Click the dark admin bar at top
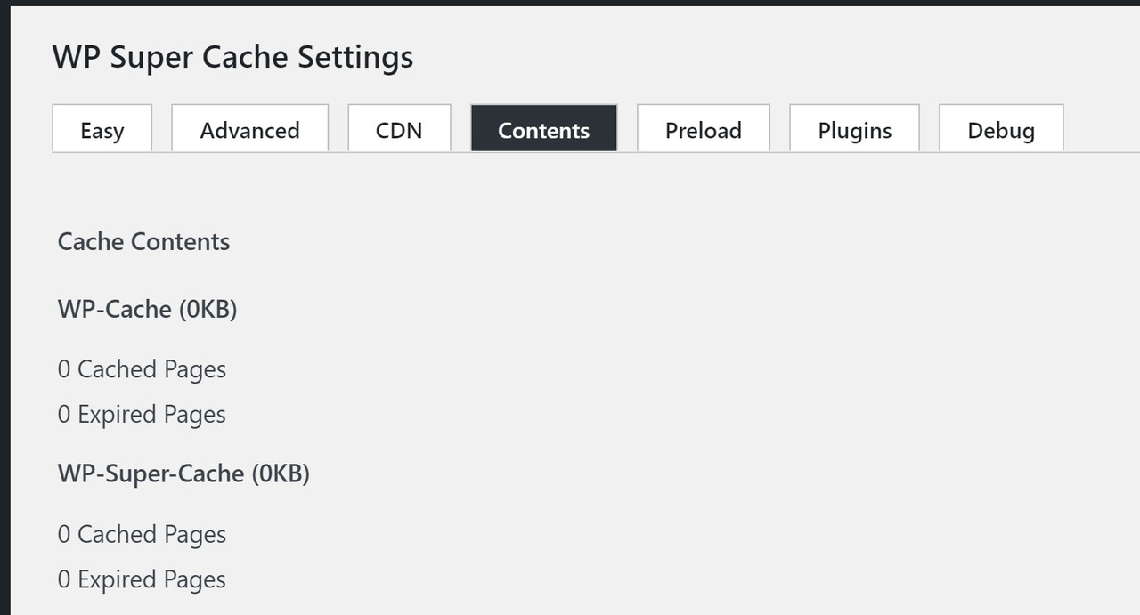The image size is (1140, 615). click(570, 3)
